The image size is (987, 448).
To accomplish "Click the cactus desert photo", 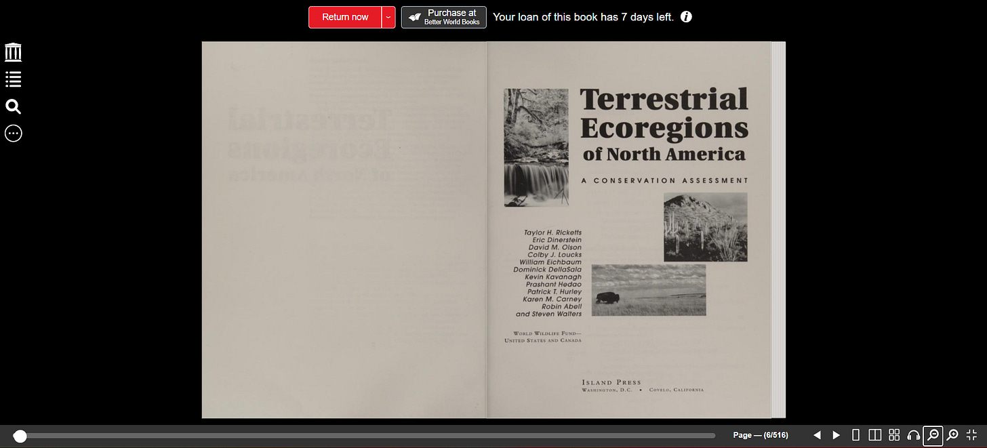I will 706,227.
